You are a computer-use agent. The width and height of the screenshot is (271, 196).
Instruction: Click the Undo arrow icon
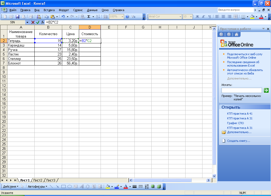63,17
